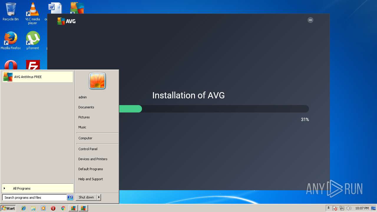Open Control Panel
377x212 pixels.
coord(88,149)
